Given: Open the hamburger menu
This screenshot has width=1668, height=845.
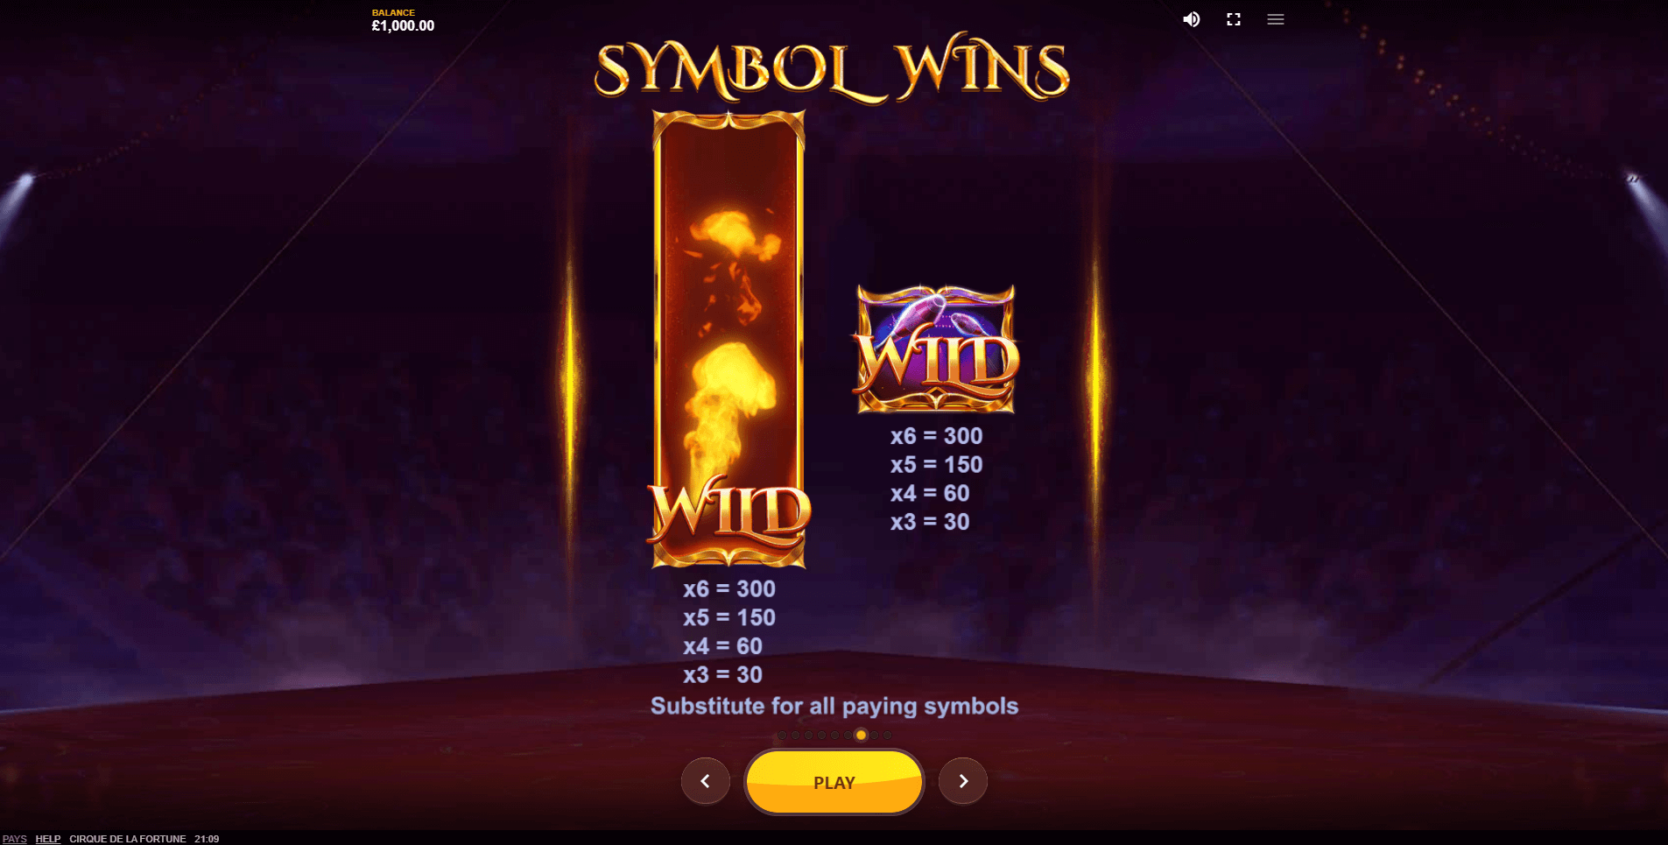Looking at the screenshot, I should tap(1276, 19).
